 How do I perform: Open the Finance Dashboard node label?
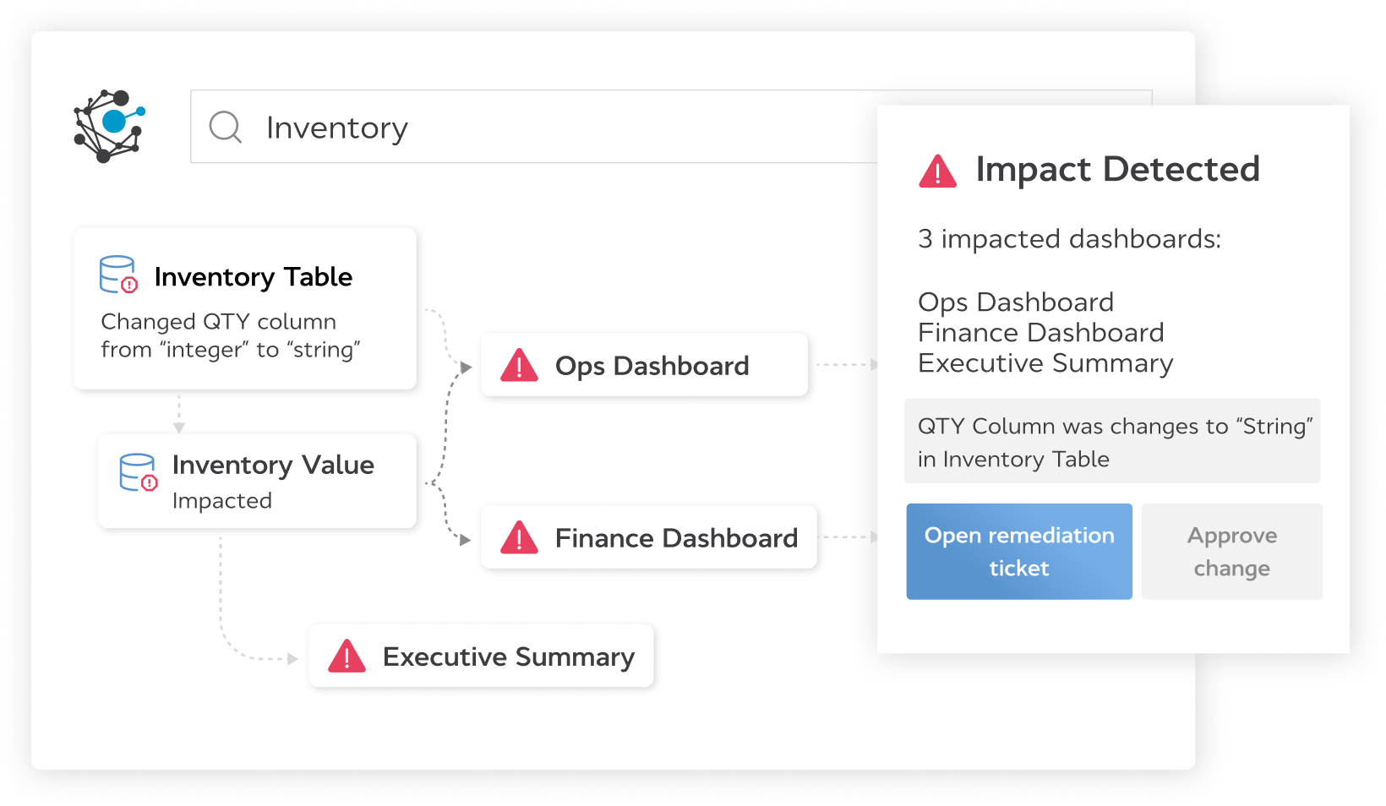click(x=676, y=538)
